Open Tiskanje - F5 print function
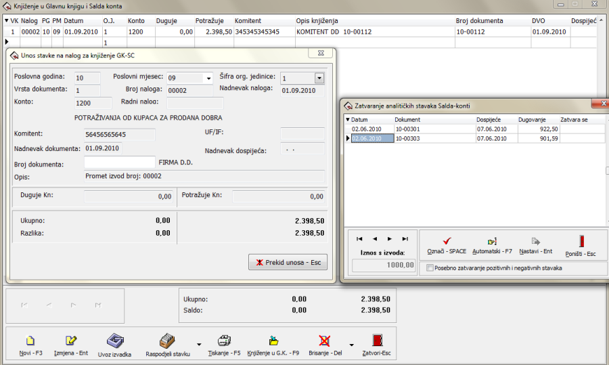 click(224, 341)
